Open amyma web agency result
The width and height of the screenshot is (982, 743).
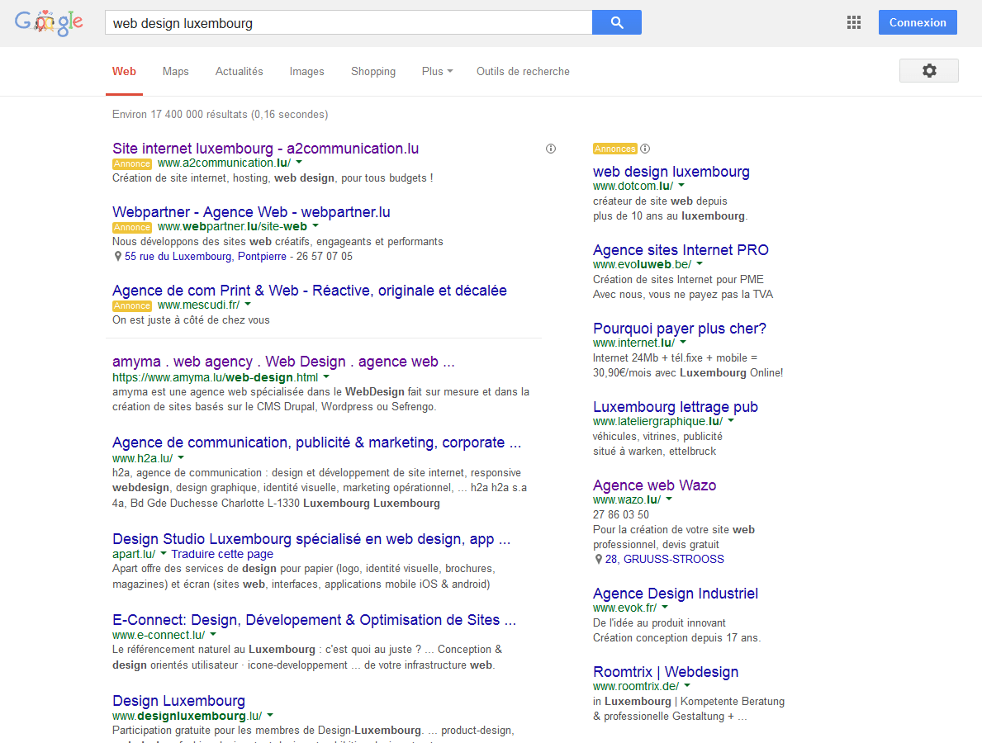(283, 362)
